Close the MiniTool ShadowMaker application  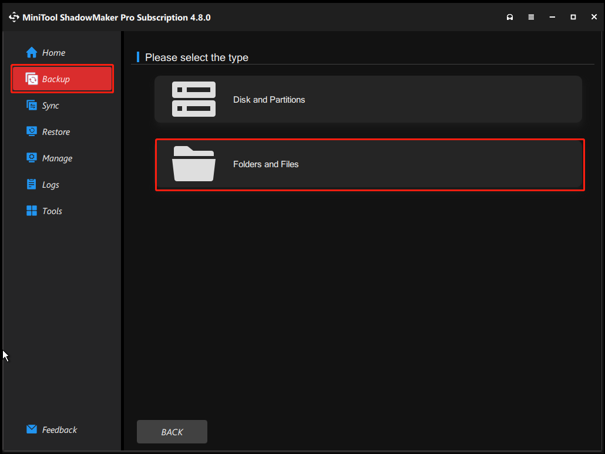(594, 17)
